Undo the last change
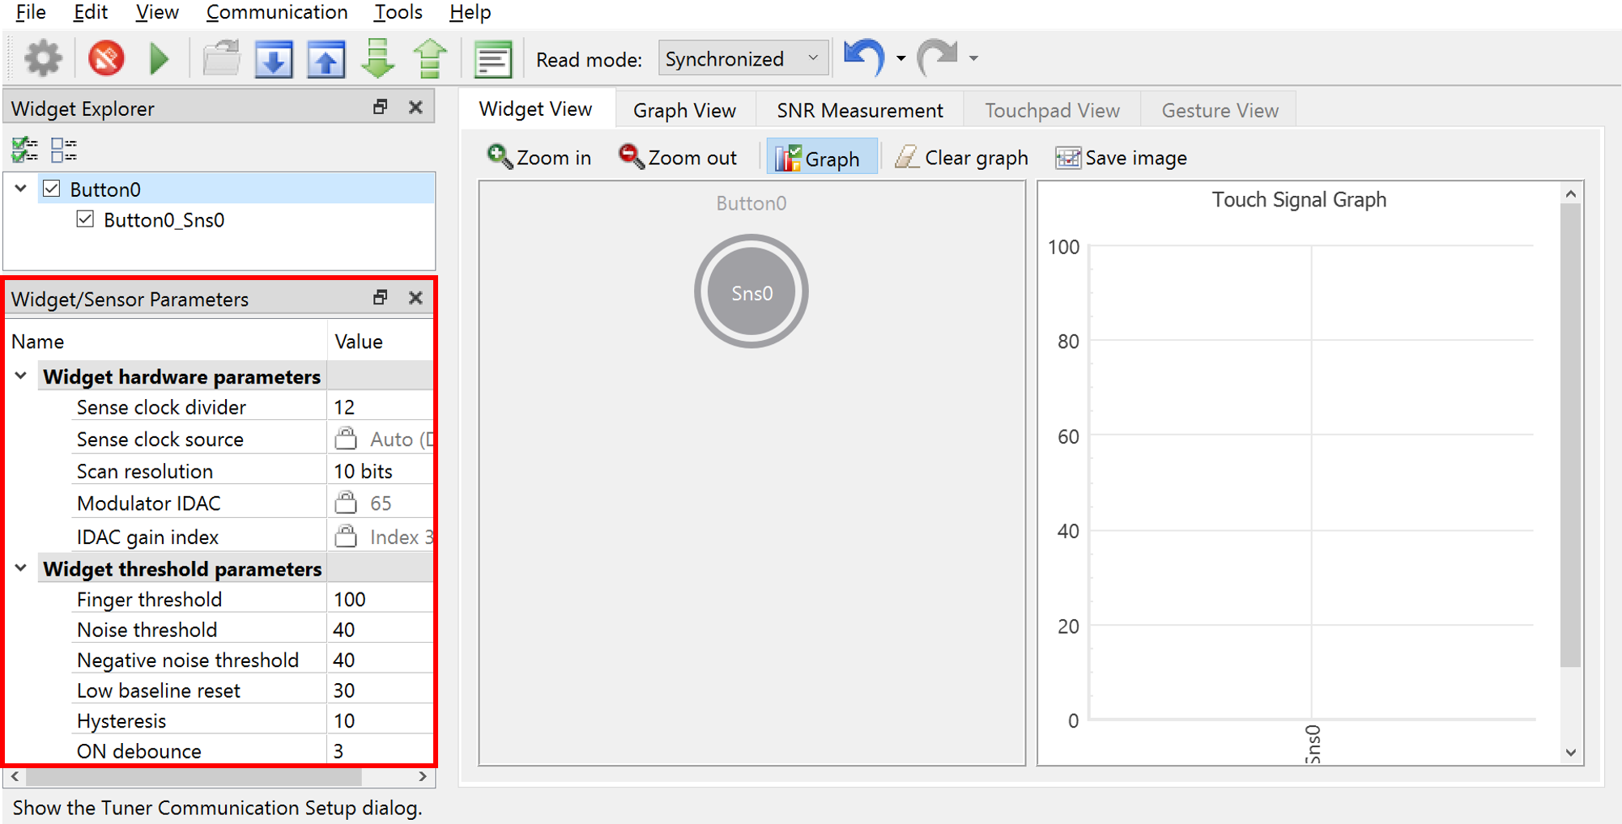The width and height of the screenshot is (1622, 824). [x=864, y=57]
